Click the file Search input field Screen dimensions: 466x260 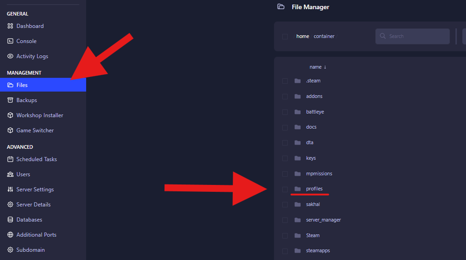pyautogui.click(x=416, y=36)
